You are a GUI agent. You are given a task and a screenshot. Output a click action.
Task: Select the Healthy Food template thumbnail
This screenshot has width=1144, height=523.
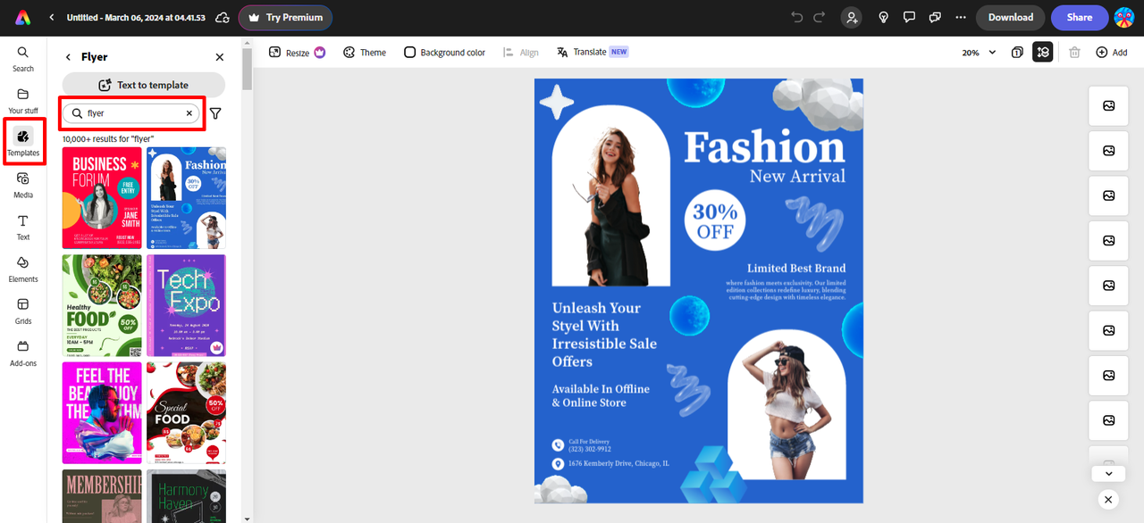coord(102,305)
